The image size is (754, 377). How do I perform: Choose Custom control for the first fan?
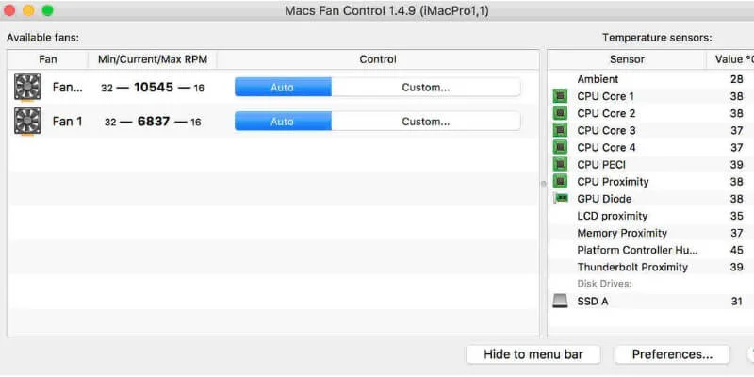coord(426,87)
